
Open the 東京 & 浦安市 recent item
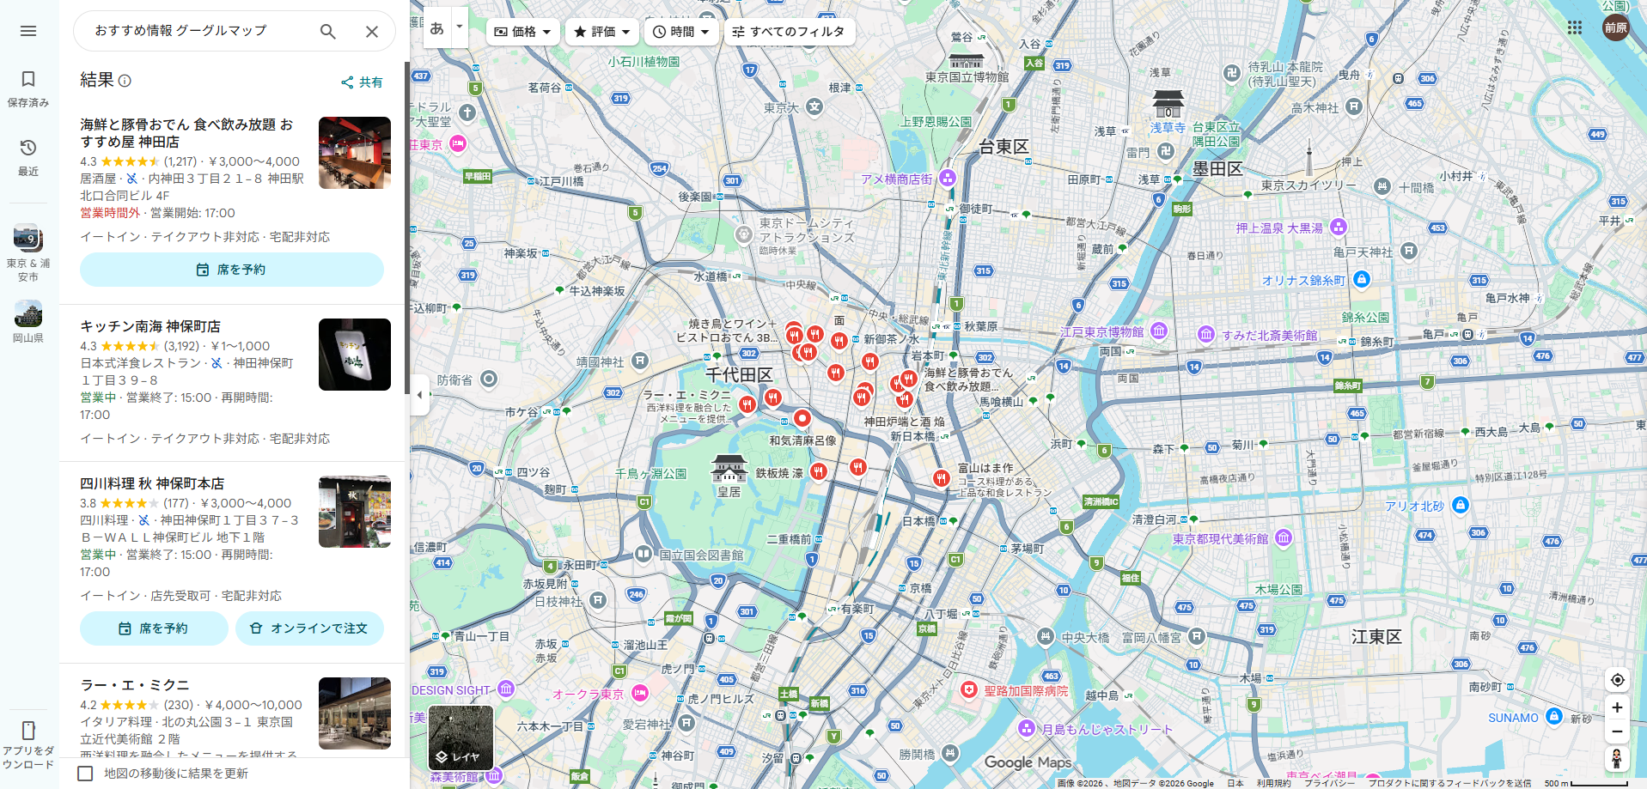point(28,252)
